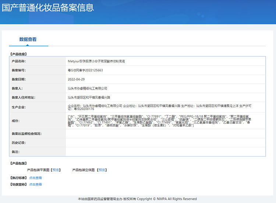Viewport: 276px width, 203px height.
Task: Click the 【产品信息】 section heading
Action: [18, 54]
